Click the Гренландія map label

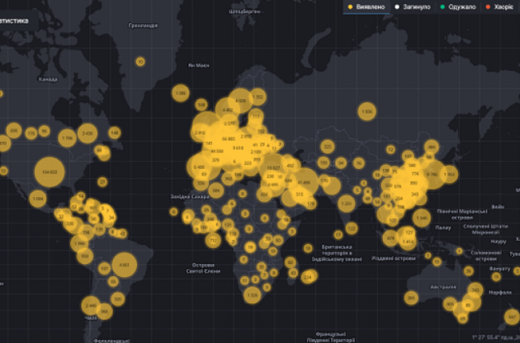point(143,26)
